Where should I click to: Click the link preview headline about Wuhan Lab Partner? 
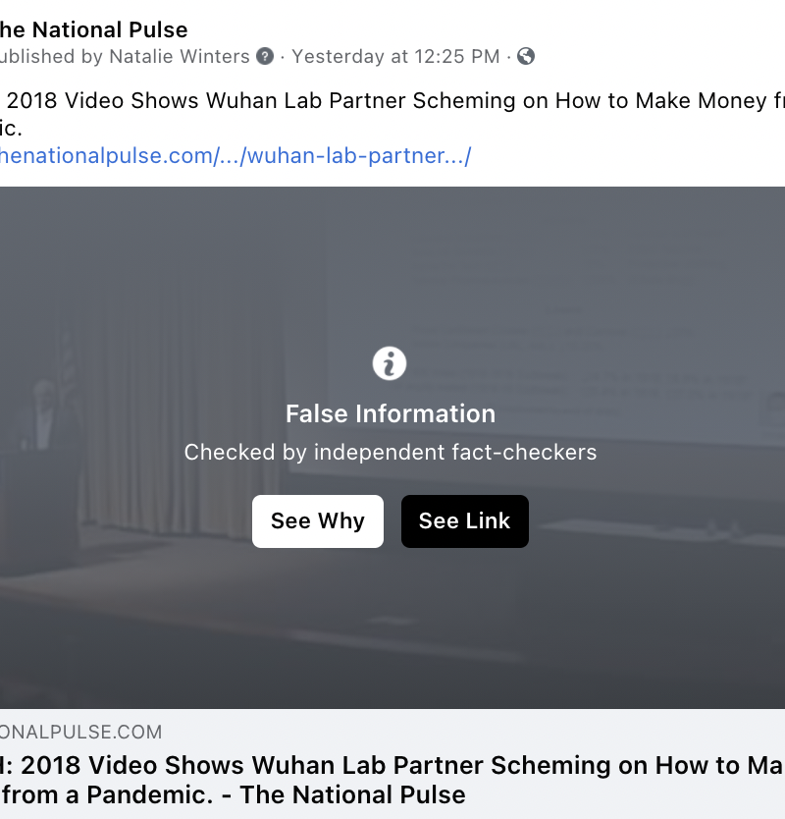tap(392, 765)
